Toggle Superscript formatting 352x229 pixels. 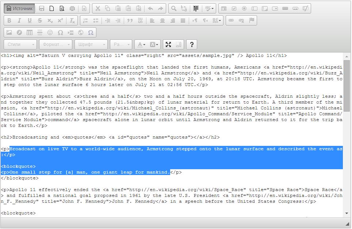tap(60, 20)
